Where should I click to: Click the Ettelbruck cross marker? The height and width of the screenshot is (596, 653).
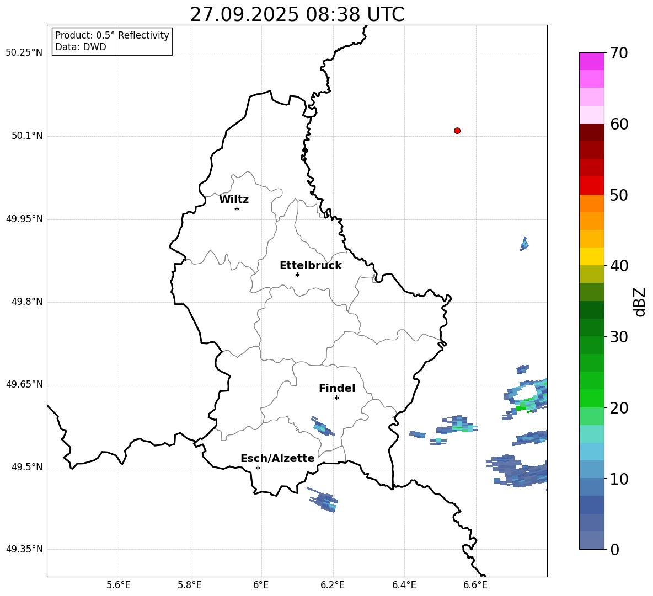(297, 275)
